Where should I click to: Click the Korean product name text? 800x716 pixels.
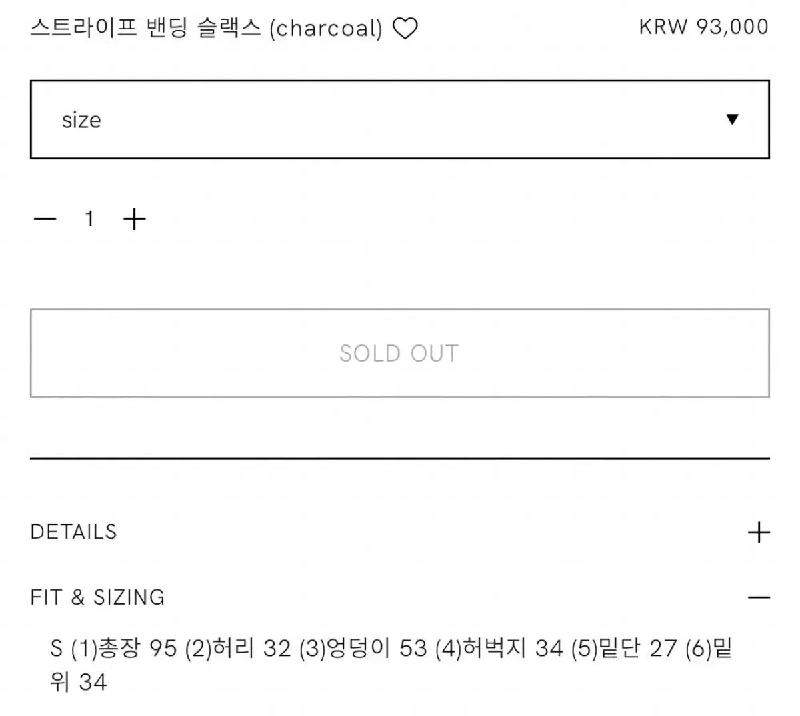coord(145,28)
